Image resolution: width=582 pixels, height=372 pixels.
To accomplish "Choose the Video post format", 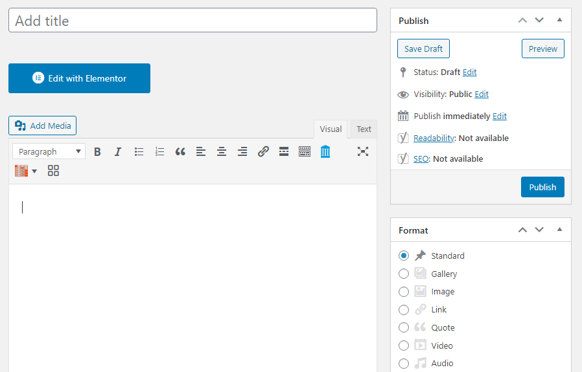I will pyautogui.click(x=404, y=345).
